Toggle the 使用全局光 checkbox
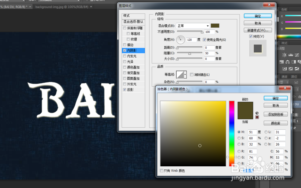The width and height of the screenshot is (301, 188). click(204, 40)
